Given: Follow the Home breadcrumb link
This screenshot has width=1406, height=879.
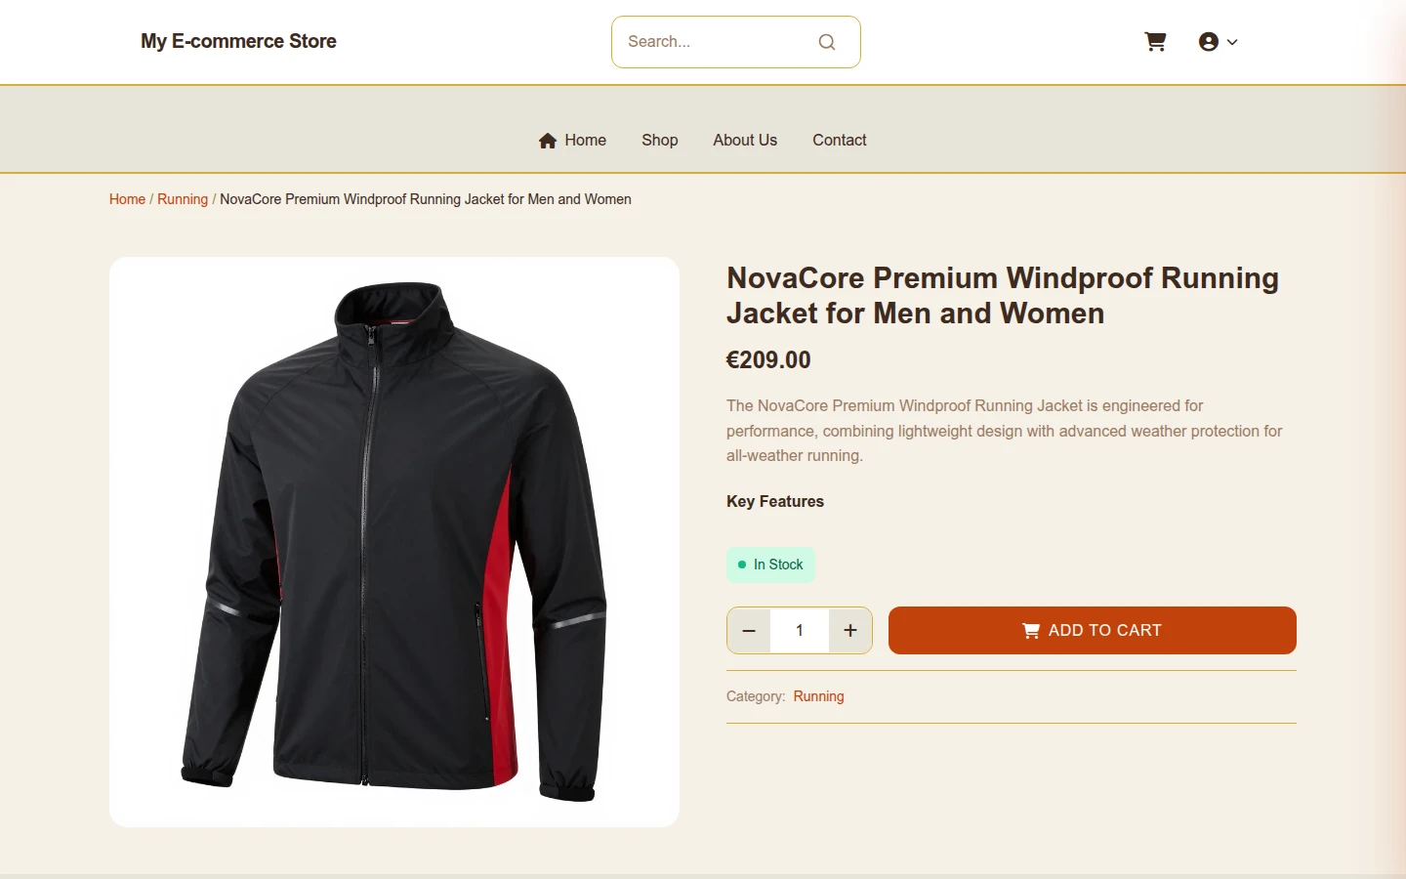Looking at the screenshot, I should pos(127,199).
